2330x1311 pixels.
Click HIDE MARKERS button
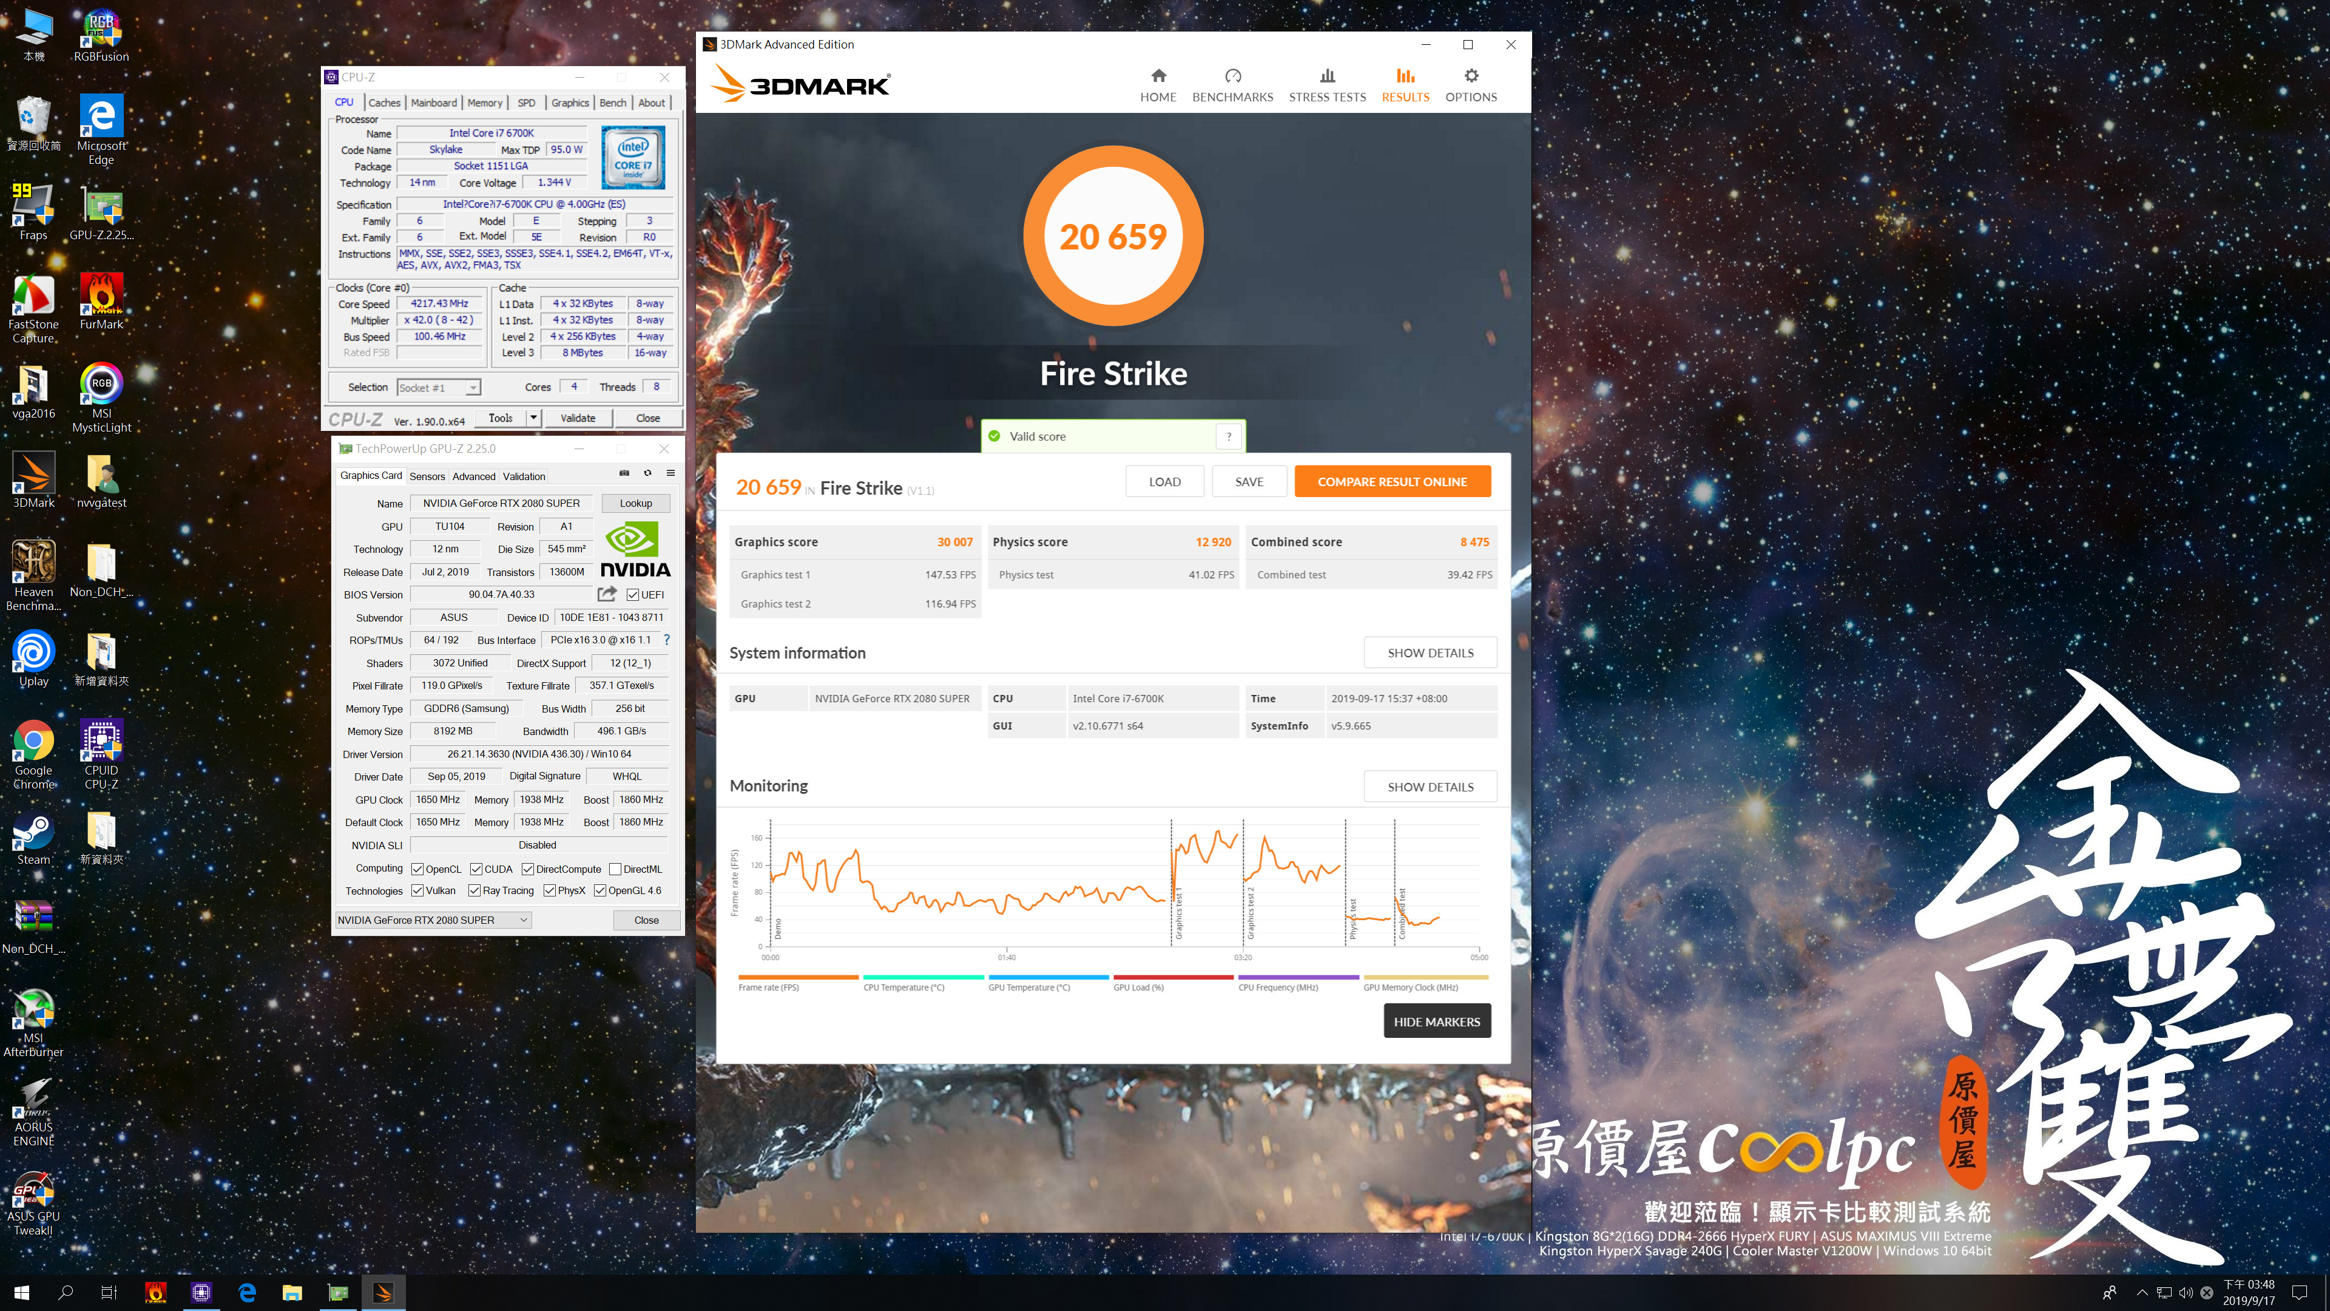point(1436,1020)
